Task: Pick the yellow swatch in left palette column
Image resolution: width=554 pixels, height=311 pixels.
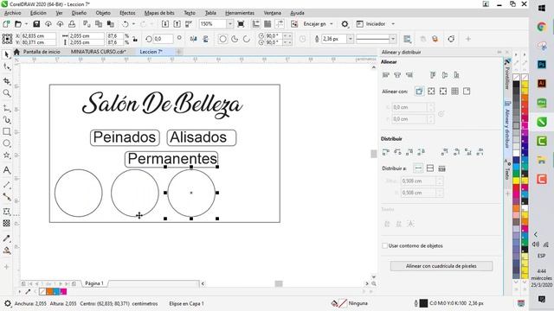Action: tap(516, 181)
